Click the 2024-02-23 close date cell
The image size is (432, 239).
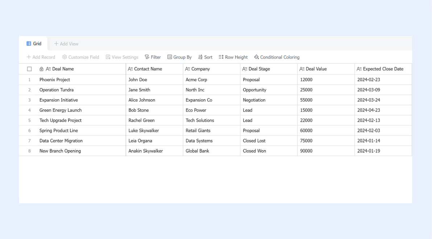(x=383, y=80)
